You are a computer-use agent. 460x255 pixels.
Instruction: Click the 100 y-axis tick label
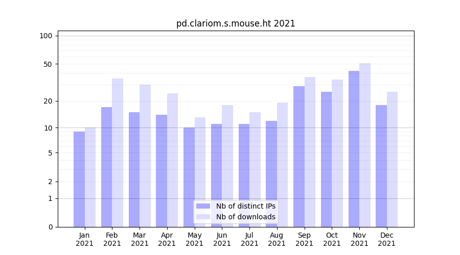click(46, 36)
